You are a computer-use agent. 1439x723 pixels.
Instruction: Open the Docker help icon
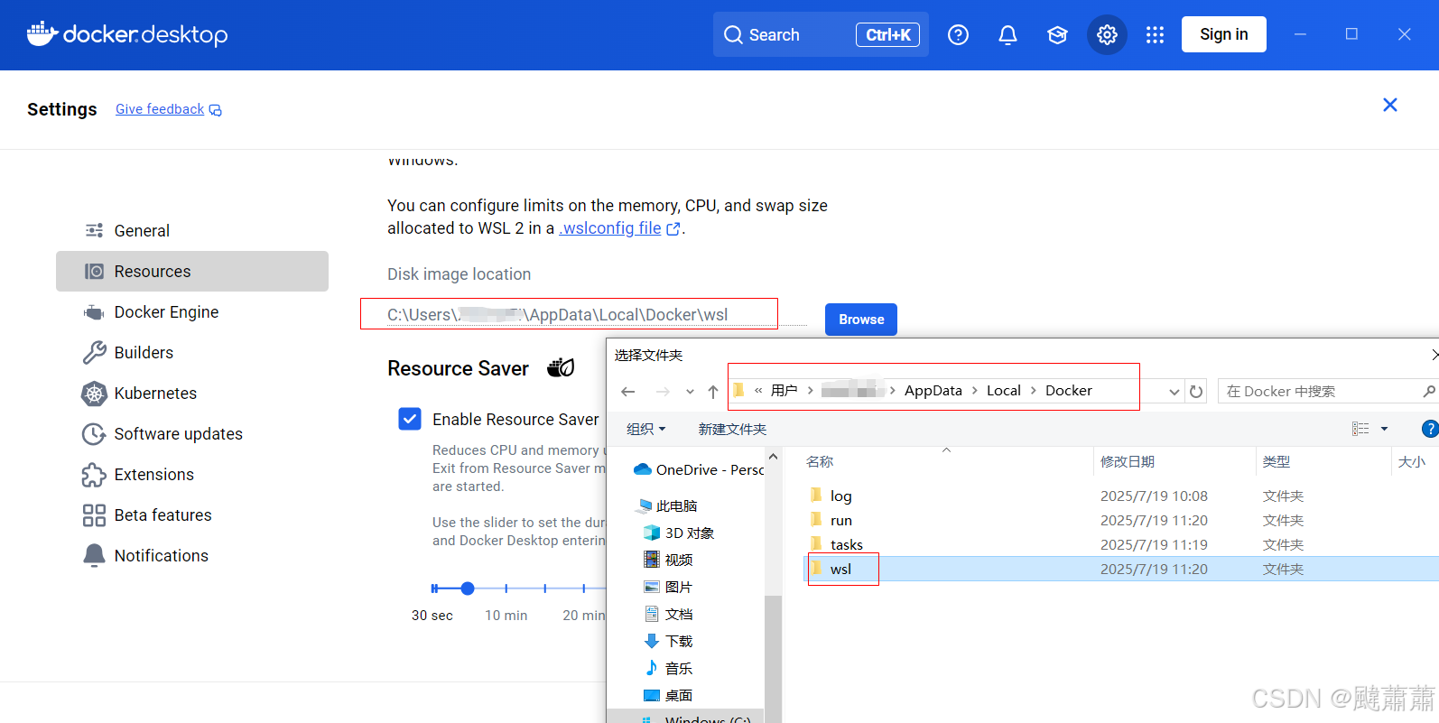[x=958, y=35]
